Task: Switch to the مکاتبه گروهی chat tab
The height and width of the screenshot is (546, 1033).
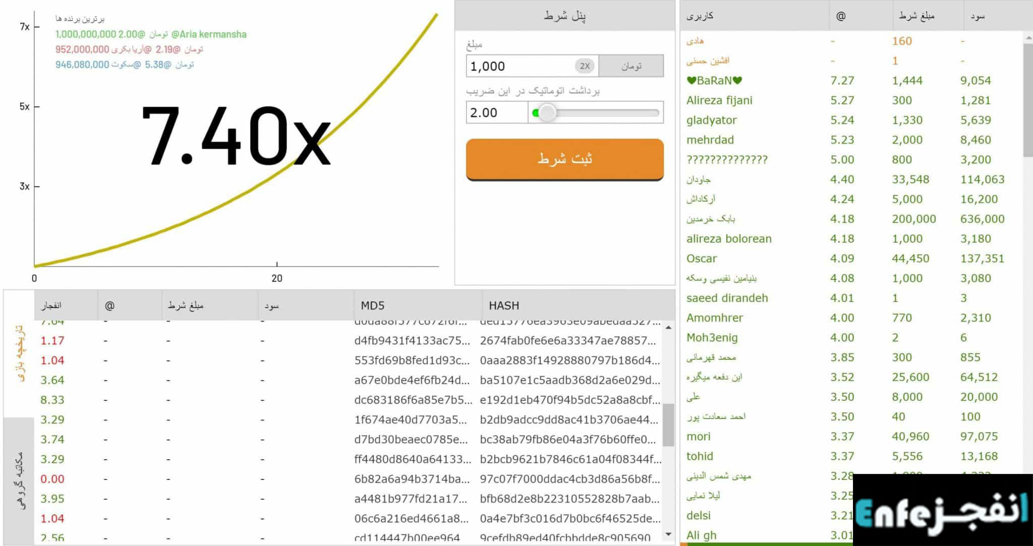Action: pyautogui.click(x=19, y=480)
